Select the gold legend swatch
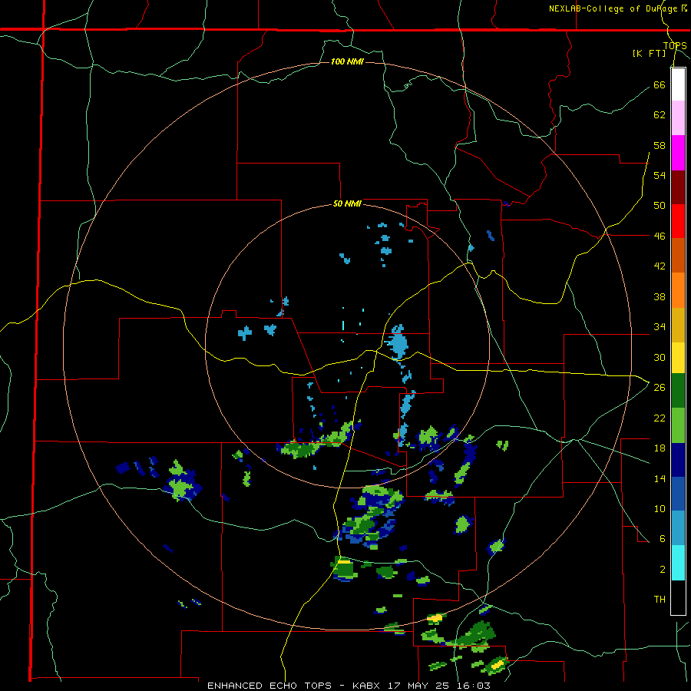Viewport: 691px width, 691px height. click(678, 325)
